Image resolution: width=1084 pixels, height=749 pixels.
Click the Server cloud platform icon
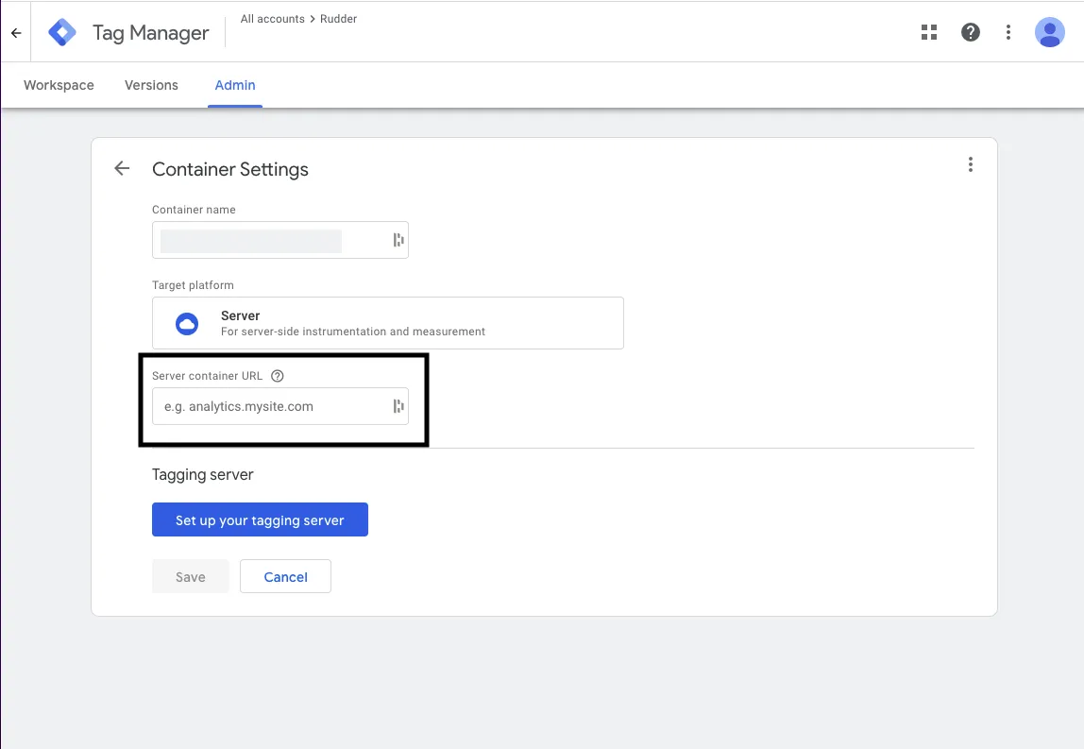[187, 324]
